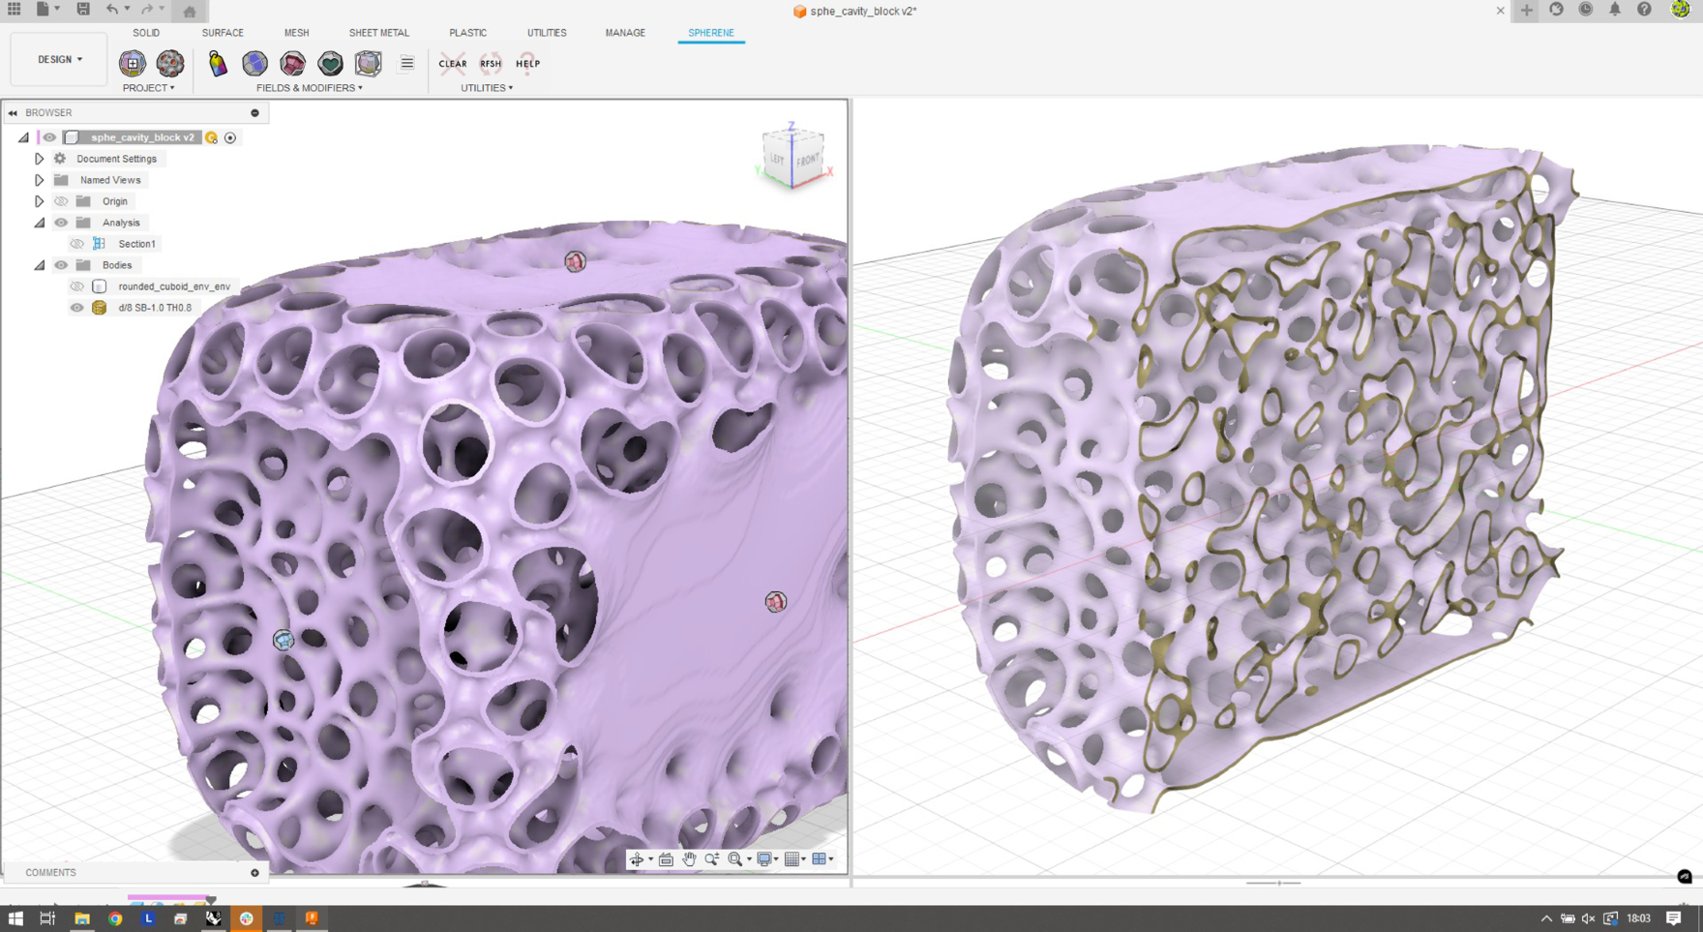The width and height of the screenshot is (1703, 932).
Task: Click the RFSH refresh utility icon
Action: tap(491, 64)
